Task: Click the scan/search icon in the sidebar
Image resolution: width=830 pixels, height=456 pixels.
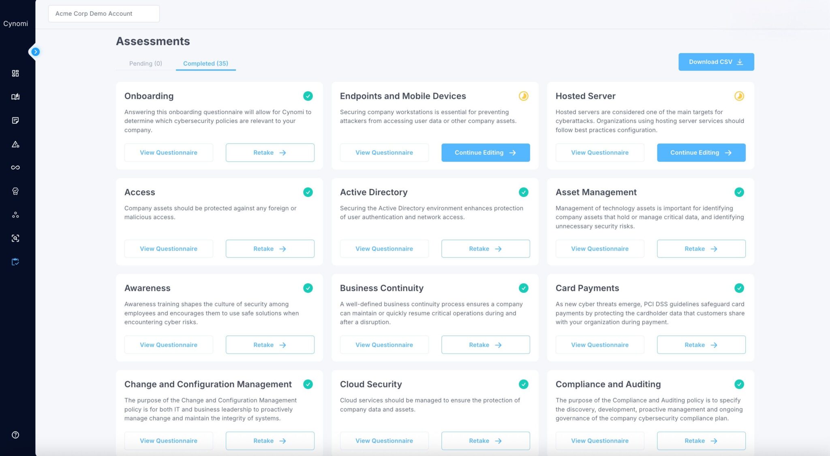Action: tap(15, 238)
